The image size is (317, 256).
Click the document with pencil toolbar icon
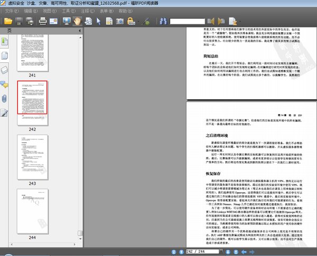coord(232,21)
